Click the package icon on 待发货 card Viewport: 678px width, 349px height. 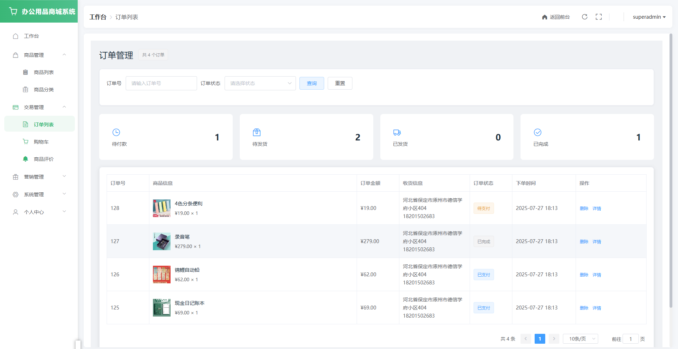pyautogui.click(x=257, y=132)
